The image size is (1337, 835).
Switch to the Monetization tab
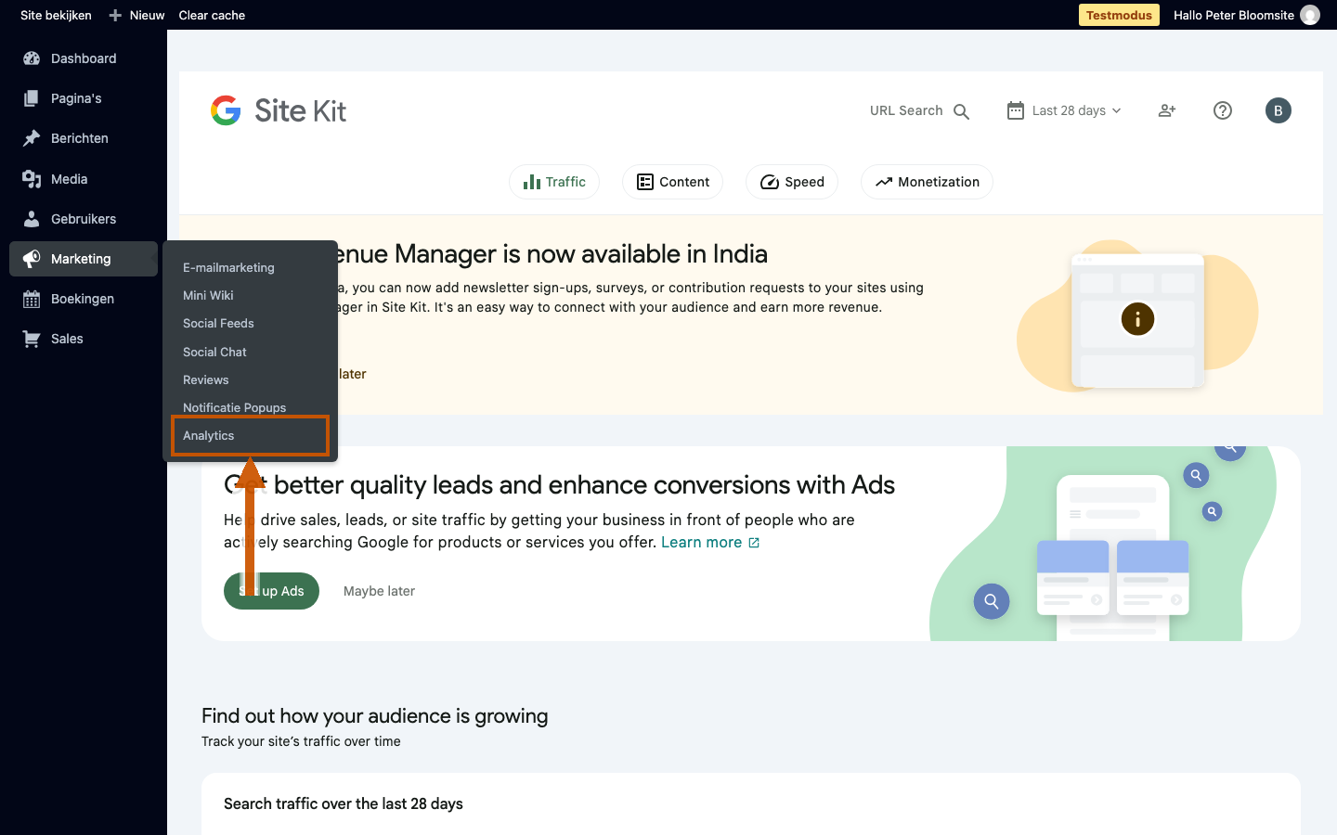[927, 182]
